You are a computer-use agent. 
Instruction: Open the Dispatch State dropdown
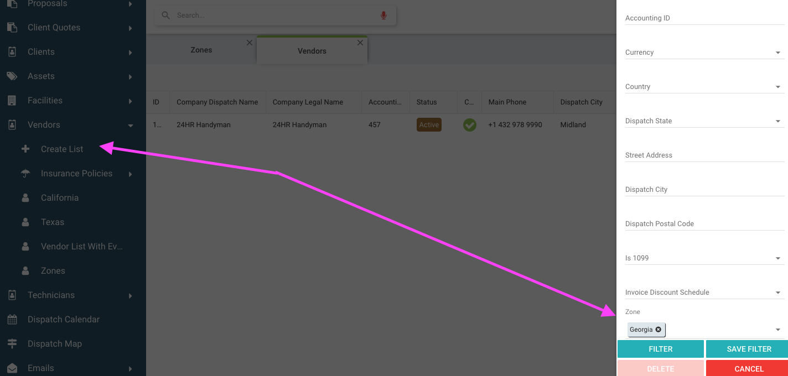777,122
